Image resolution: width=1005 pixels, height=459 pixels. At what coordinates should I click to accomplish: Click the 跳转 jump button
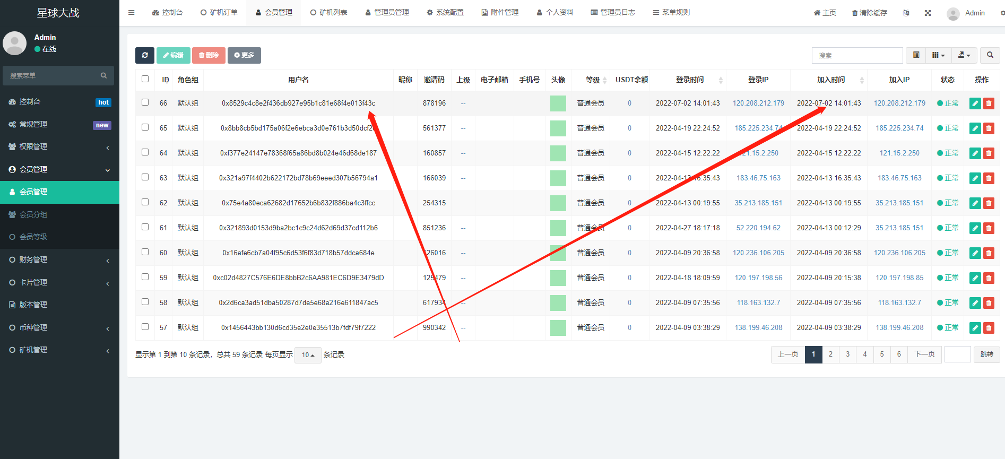click(987, 354)
